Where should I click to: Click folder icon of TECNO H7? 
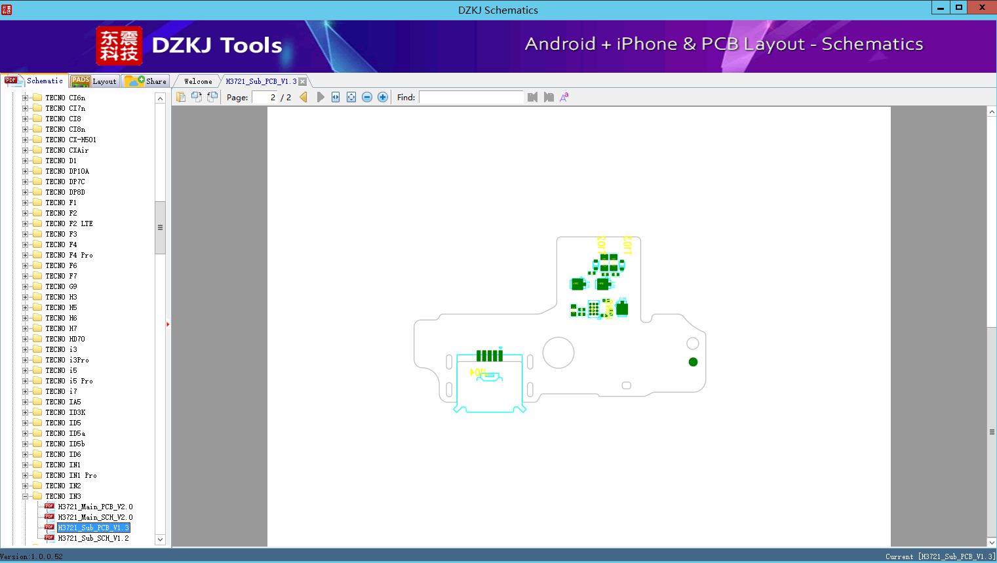[37, 328]
